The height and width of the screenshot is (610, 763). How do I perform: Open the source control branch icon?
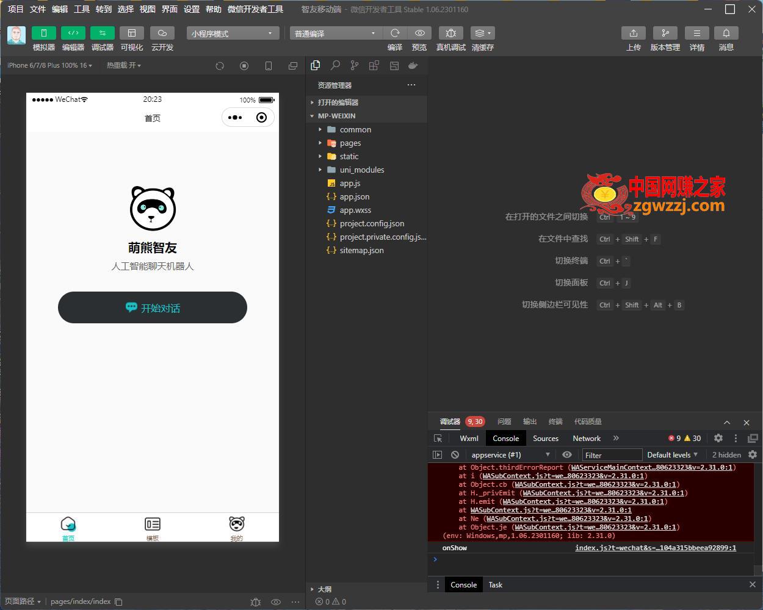tap(355, 65)
